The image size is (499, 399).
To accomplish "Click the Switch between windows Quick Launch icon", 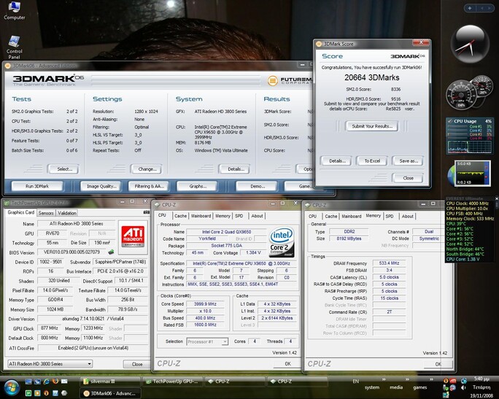I will tap(37, 381).
